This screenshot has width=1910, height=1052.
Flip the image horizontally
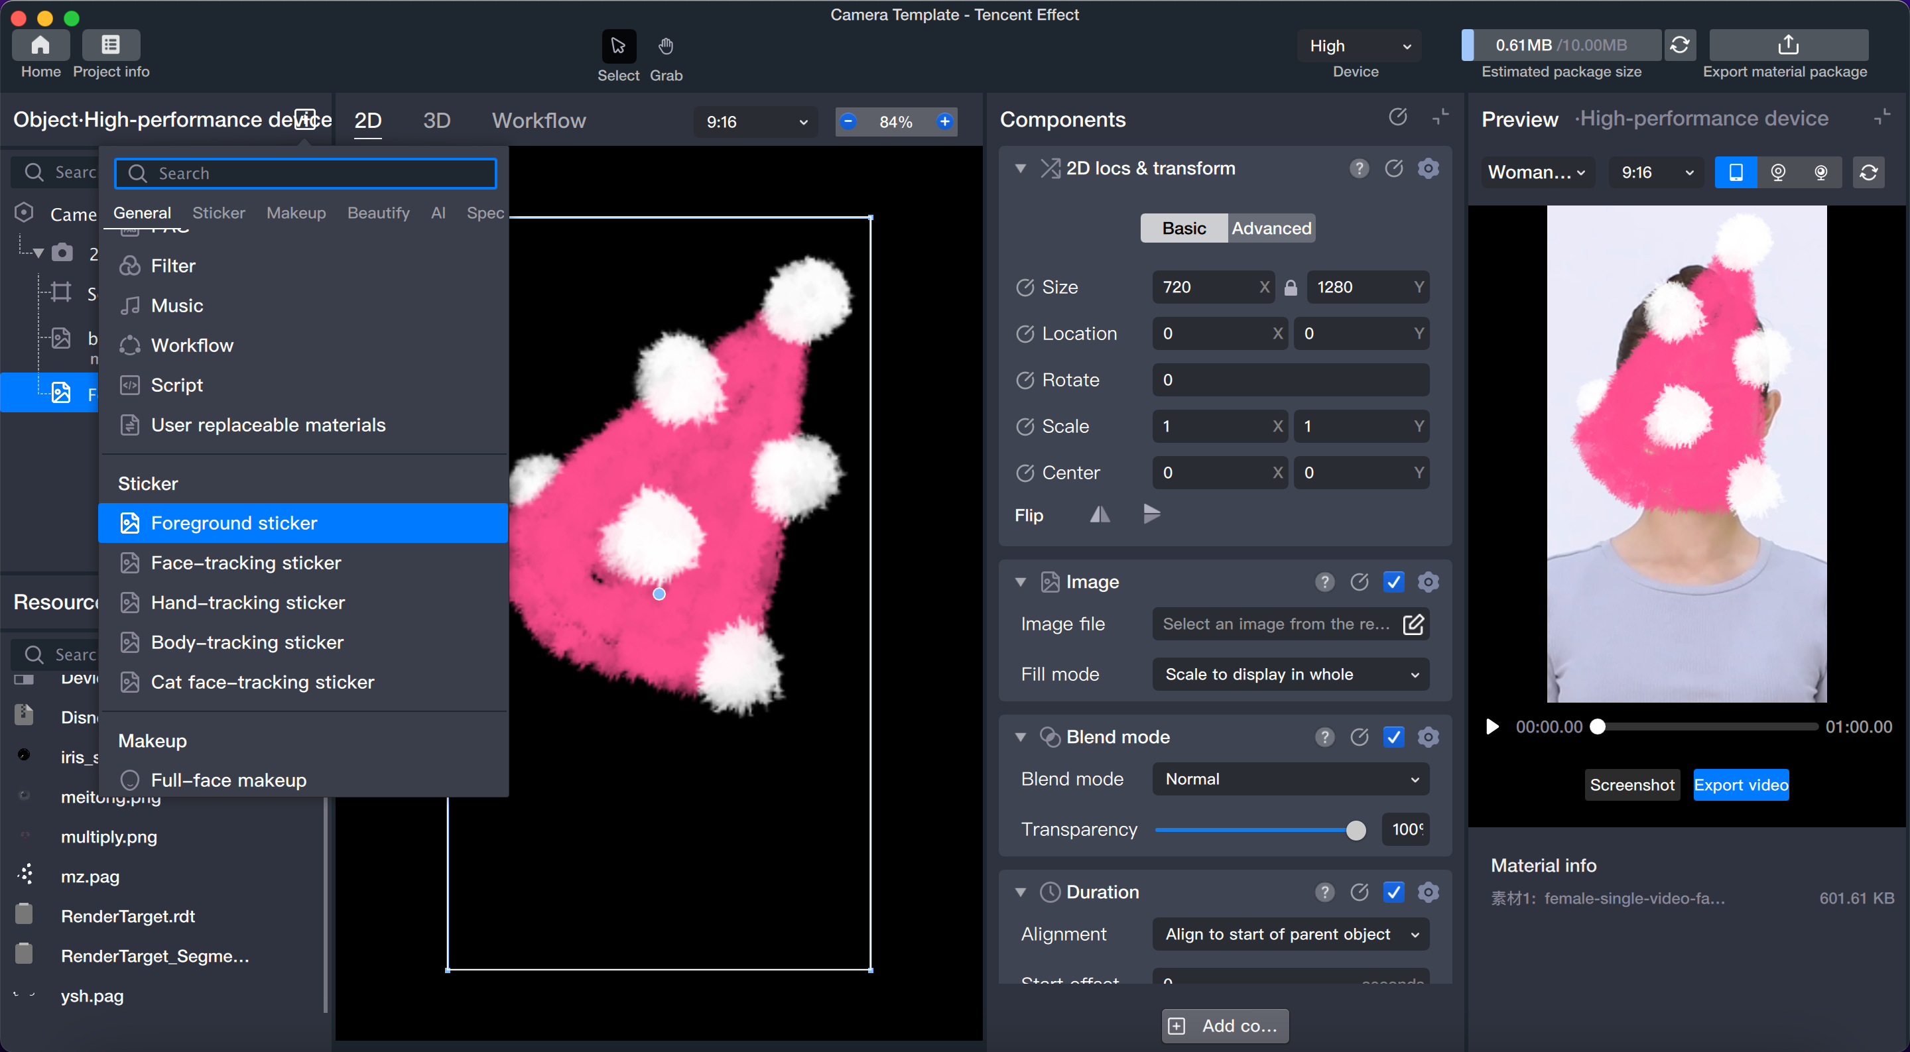tap(1100, 514)
